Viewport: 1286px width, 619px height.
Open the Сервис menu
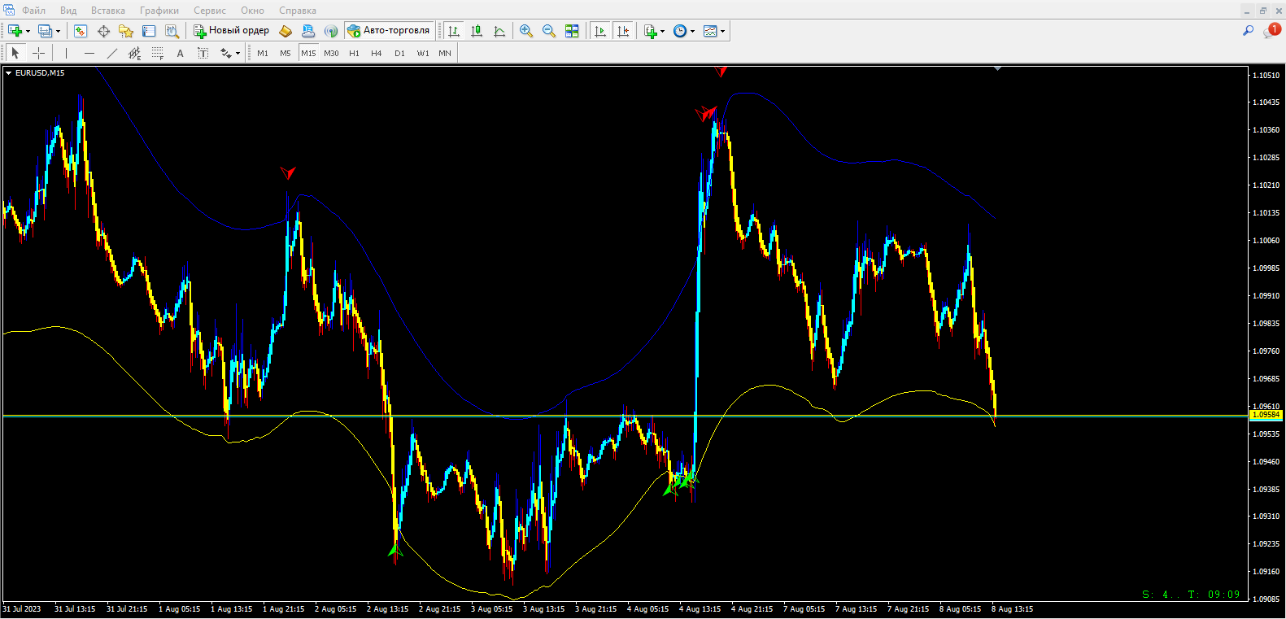point(210,11)
